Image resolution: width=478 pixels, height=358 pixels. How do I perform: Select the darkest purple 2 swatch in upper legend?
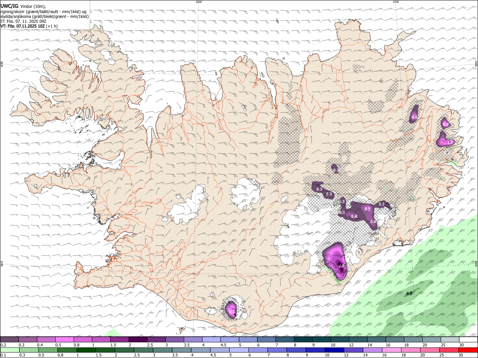[138, 339]
